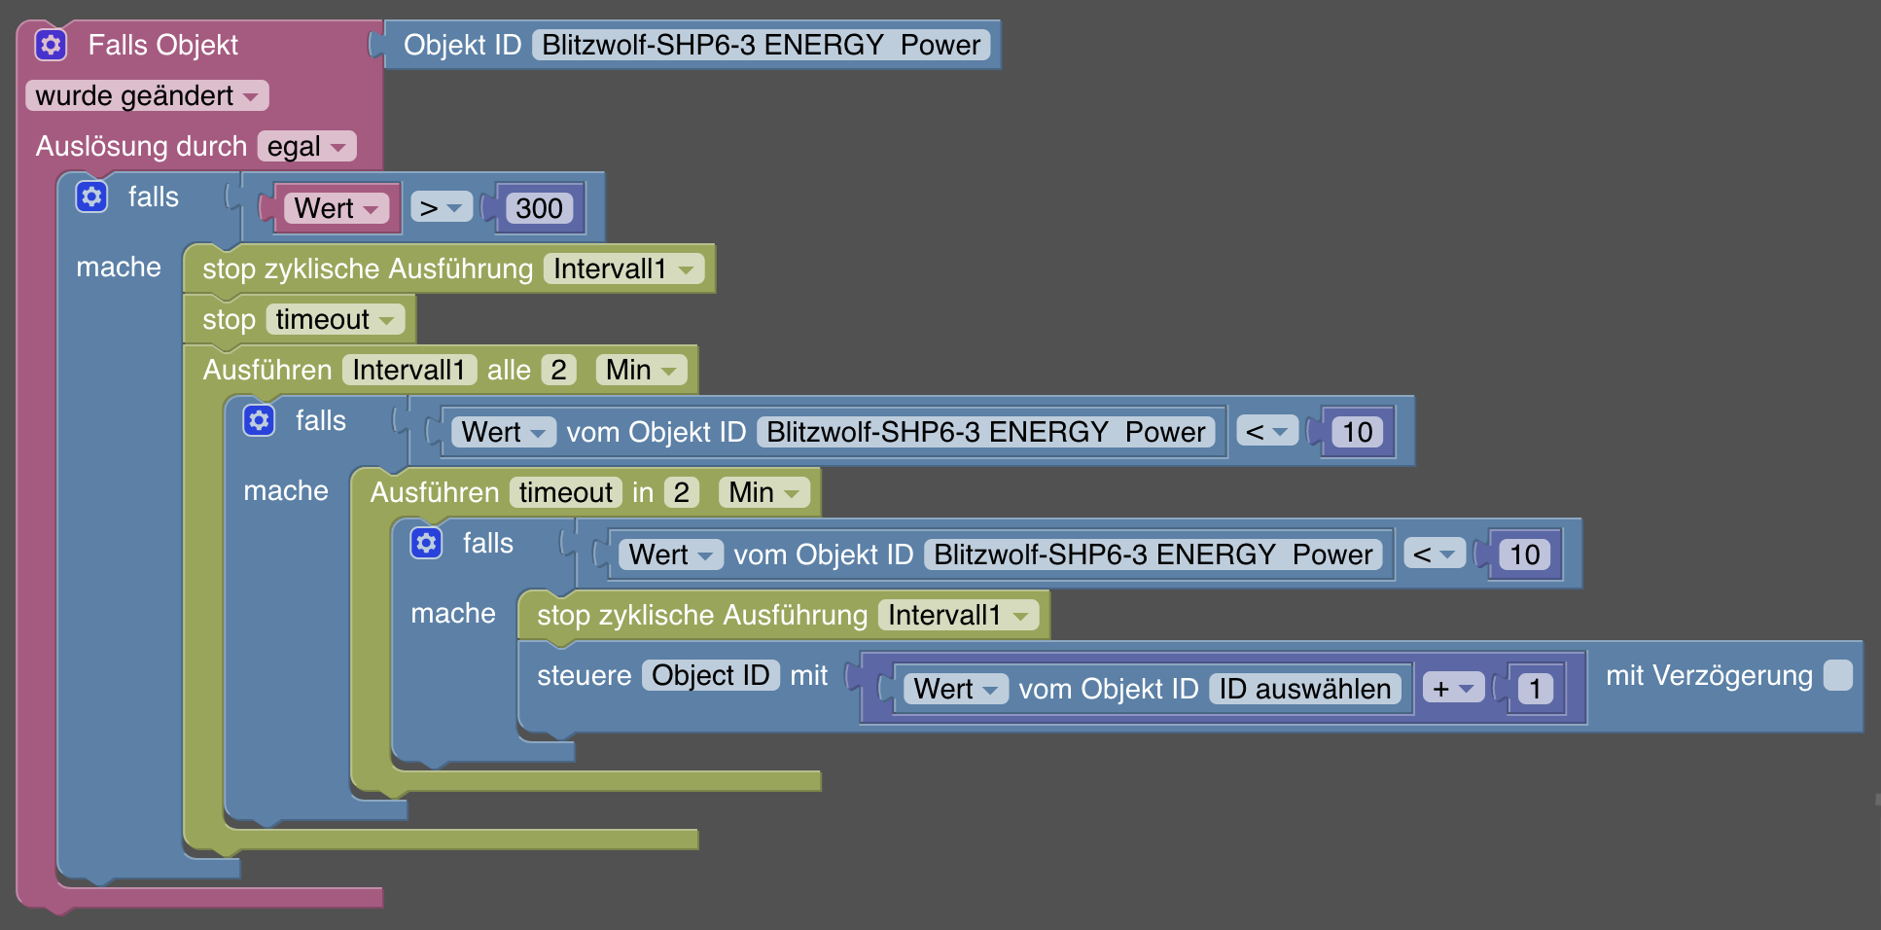Click gear icon of falls block under Intervall1

click(x=259, y=420)
